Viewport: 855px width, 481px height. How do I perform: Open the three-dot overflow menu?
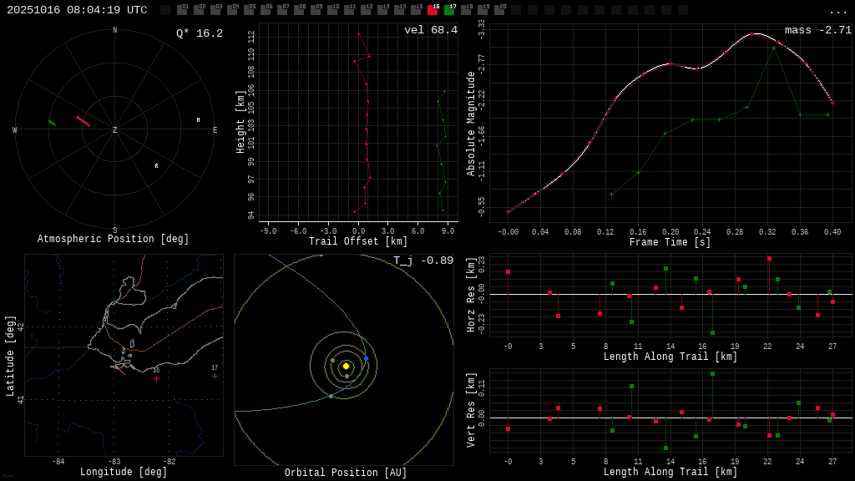(837, 11)
